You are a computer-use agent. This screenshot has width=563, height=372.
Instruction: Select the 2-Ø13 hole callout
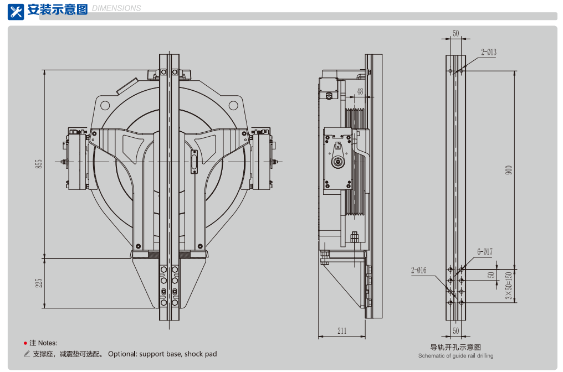pyautogui.click(x=489, y=53)
